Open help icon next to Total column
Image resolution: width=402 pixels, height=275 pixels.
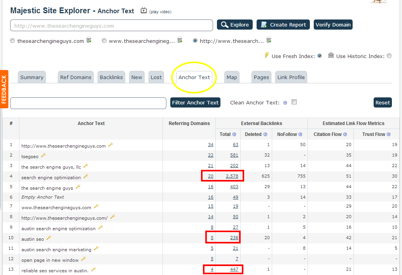coord(234,134)
